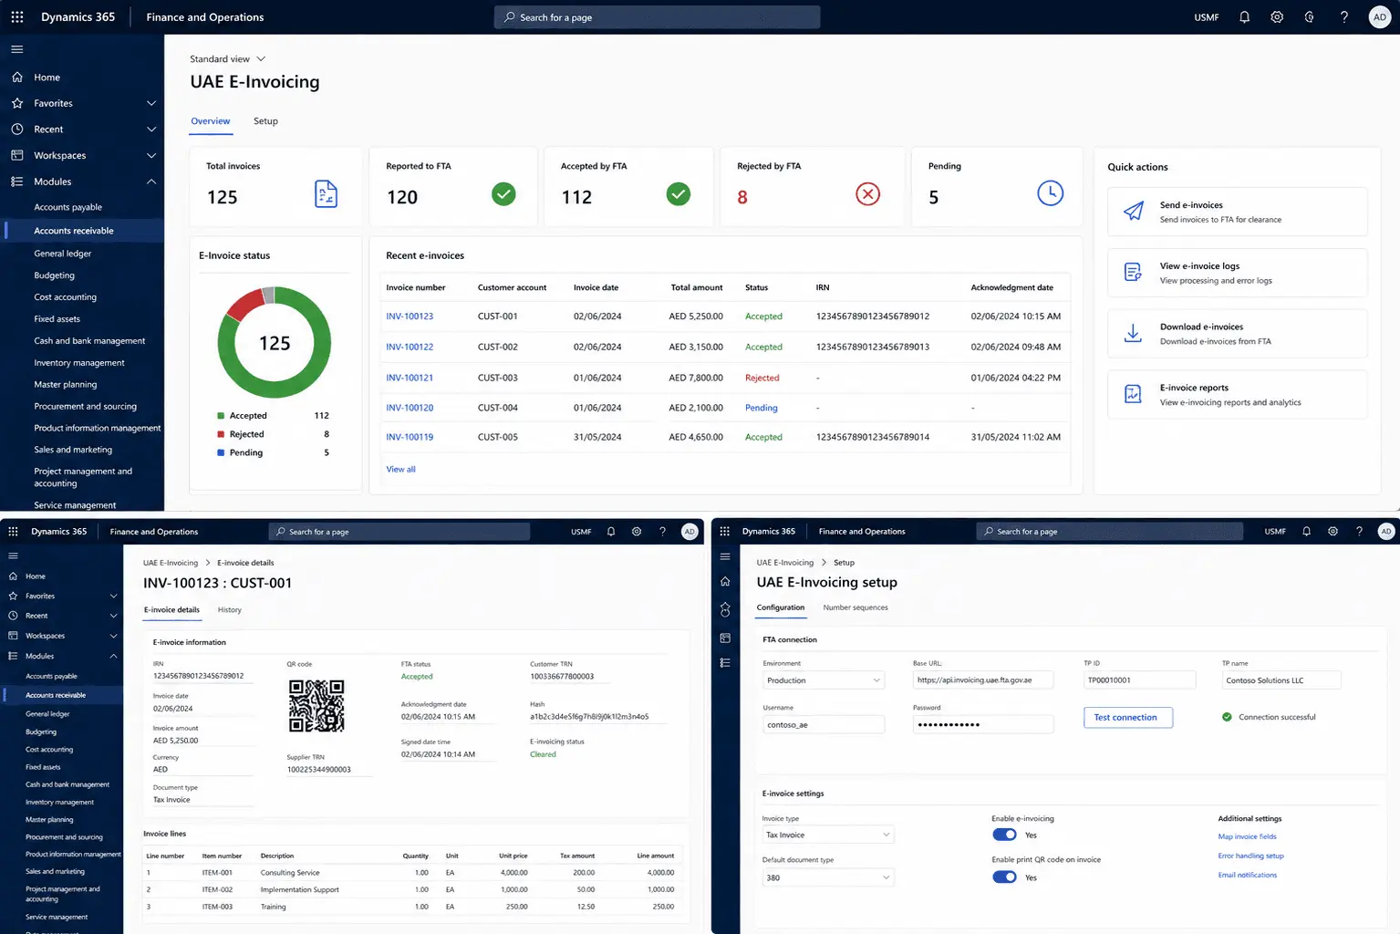Viewport: 1400px width, 934px height.
Task: Open app launcher in the overview window
Action: pyautogui.click(x=17, y=17)
